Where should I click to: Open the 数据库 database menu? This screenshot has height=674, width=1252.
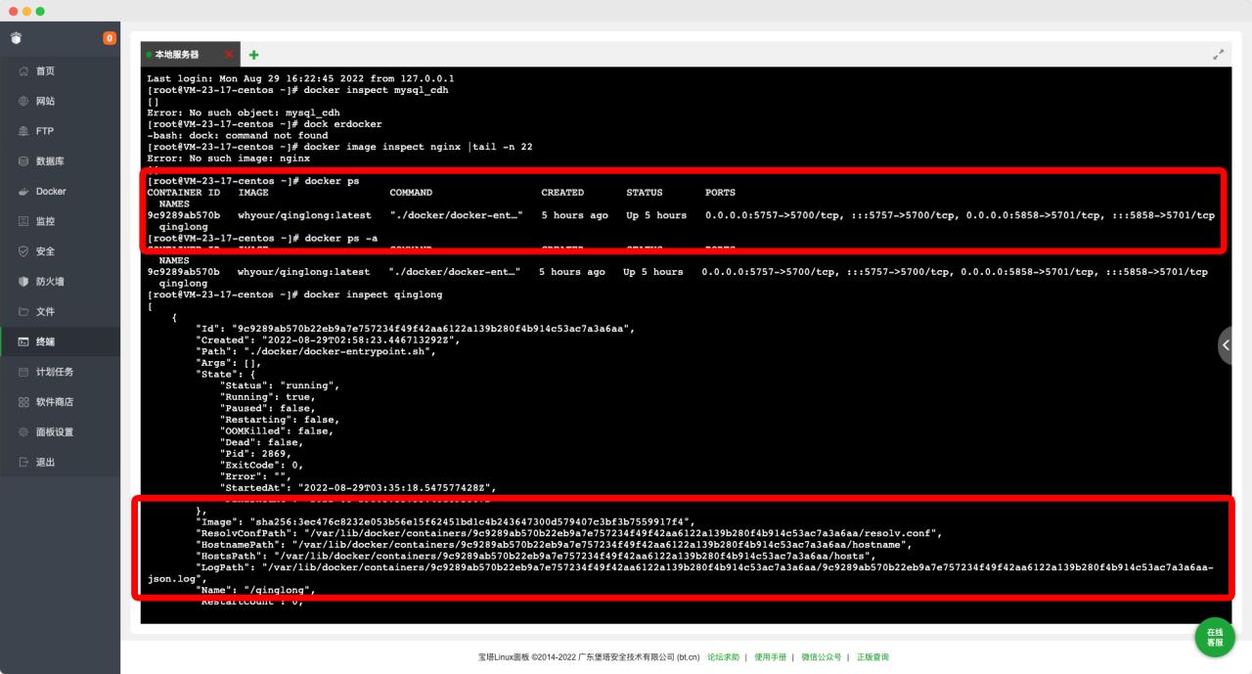point(60,161)
